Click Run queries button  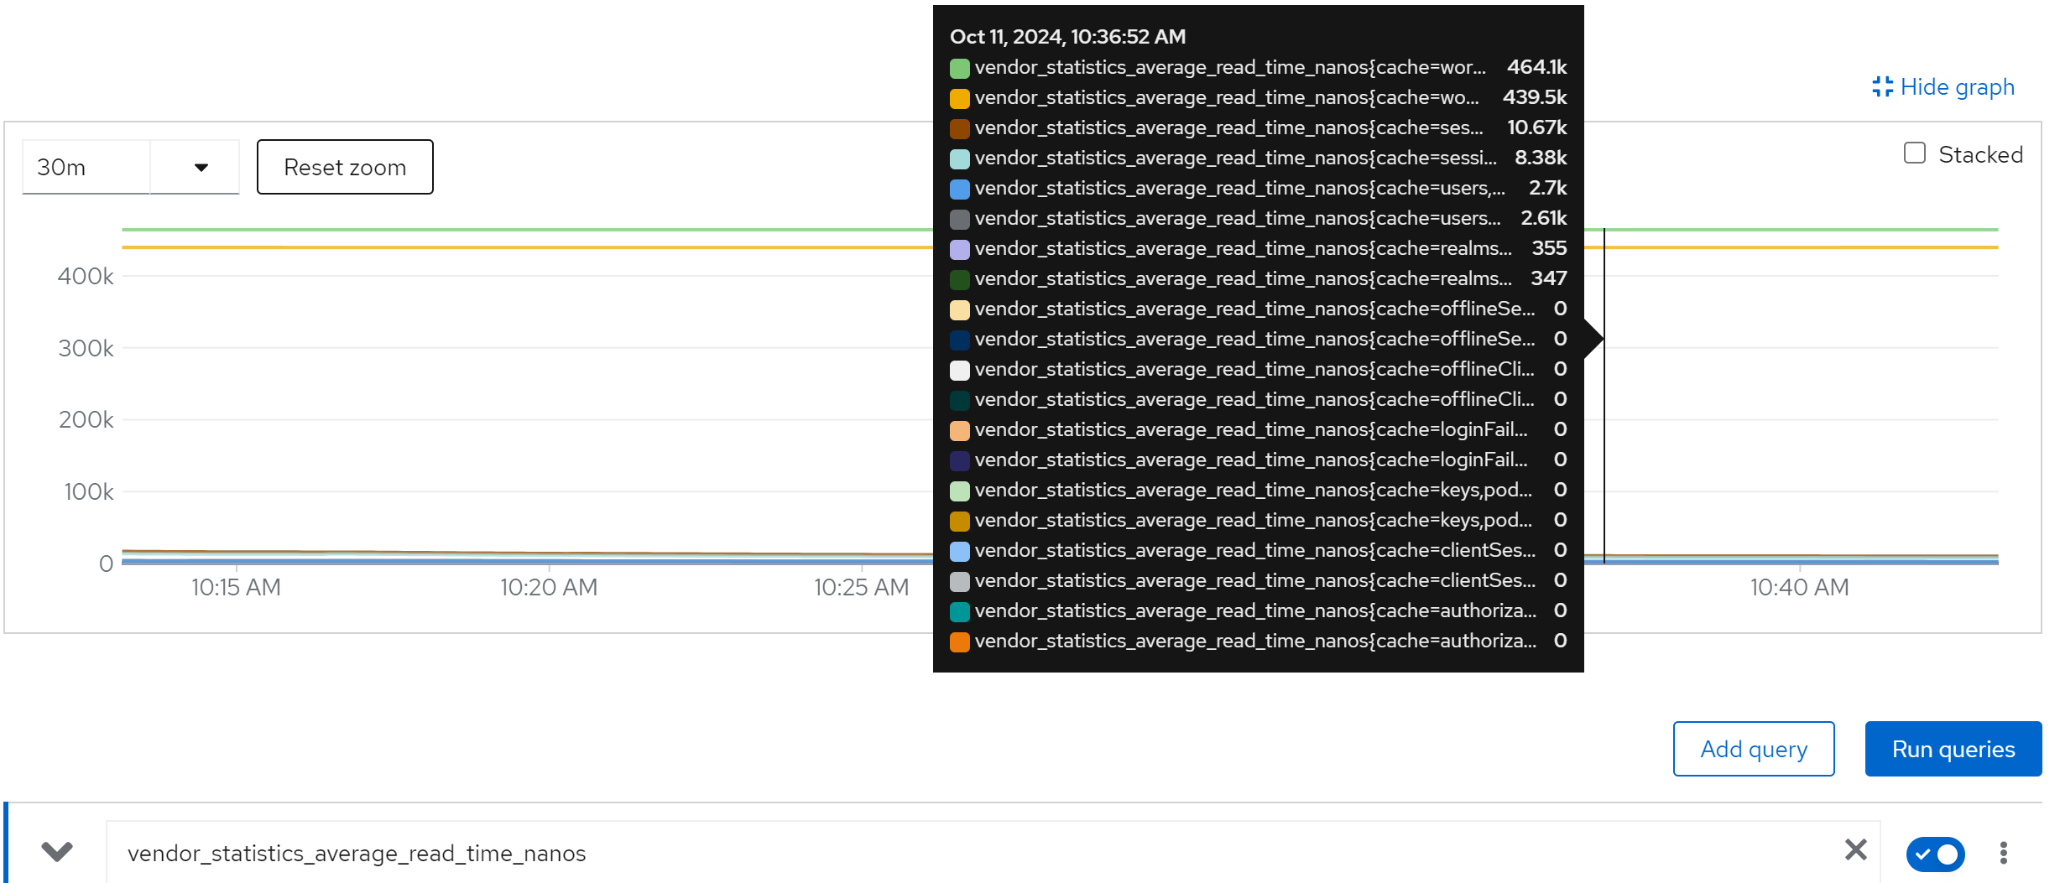pyautogui.click(x=1953, y=749)
